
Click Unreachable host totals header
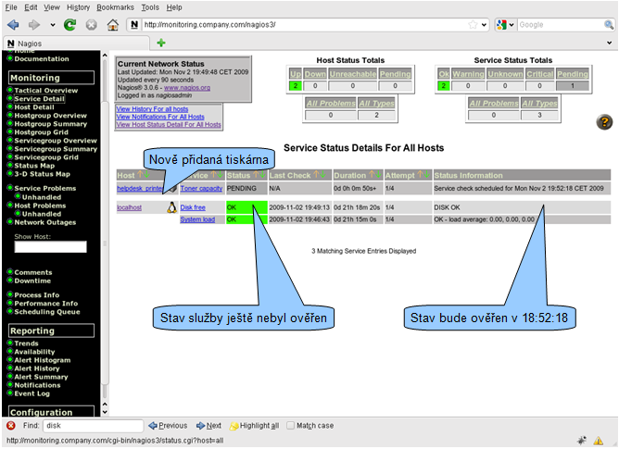click(x=353, y=74)
